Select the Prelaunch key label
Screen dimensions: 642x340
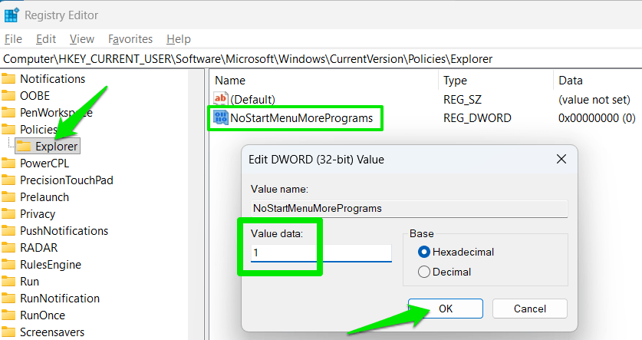(x=44, y=197)
